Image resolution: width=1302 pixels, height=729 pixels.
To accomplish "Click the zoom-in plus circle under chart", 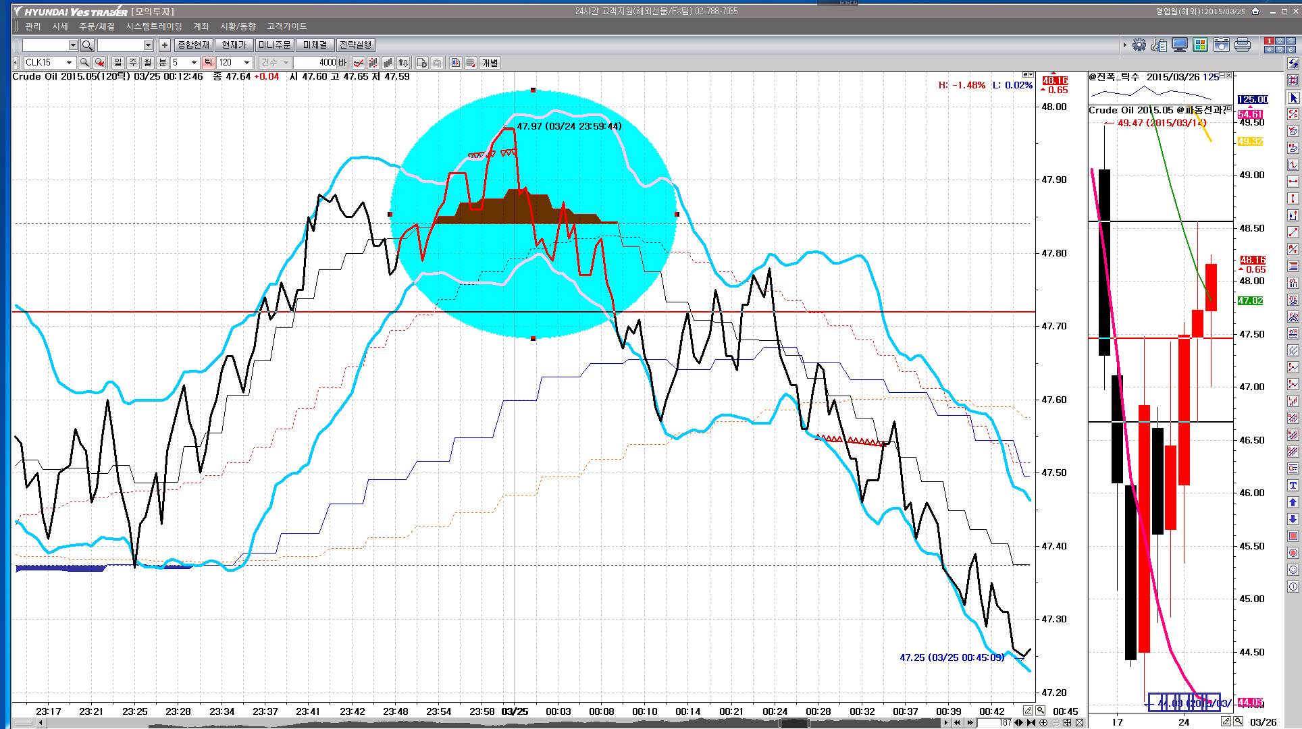I will coord(1043,723).
